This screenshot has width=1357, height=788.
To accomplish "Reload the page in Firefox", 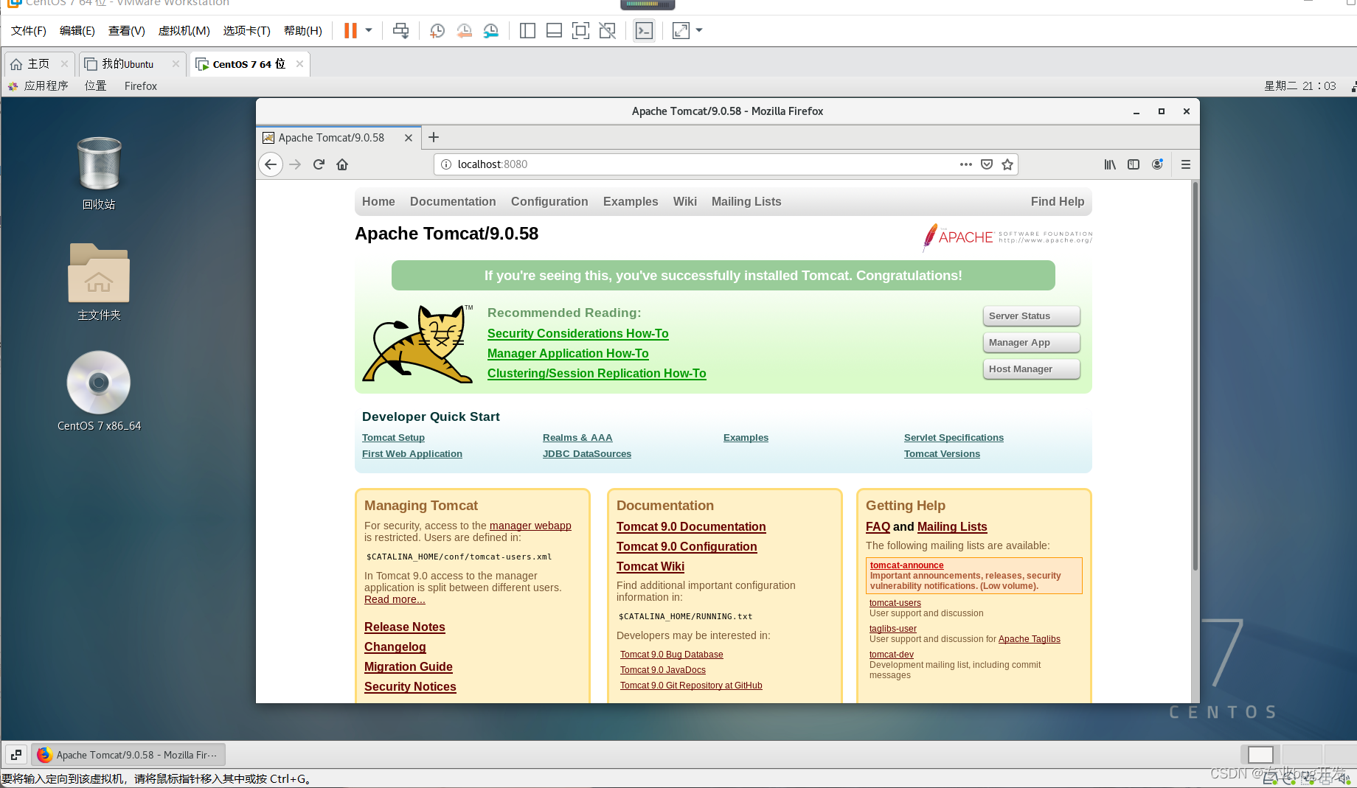I will (x=319, y=164).
